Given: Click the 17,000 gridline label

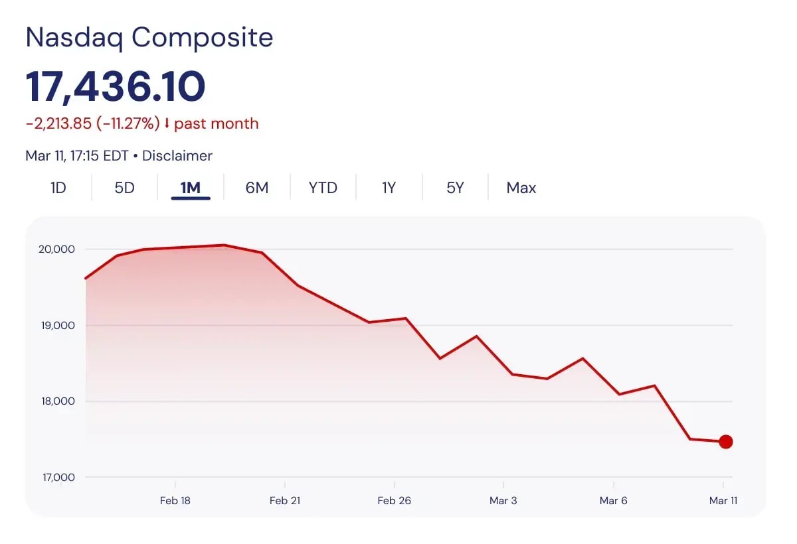Looking at the screenshot, I should pos(59,477).
